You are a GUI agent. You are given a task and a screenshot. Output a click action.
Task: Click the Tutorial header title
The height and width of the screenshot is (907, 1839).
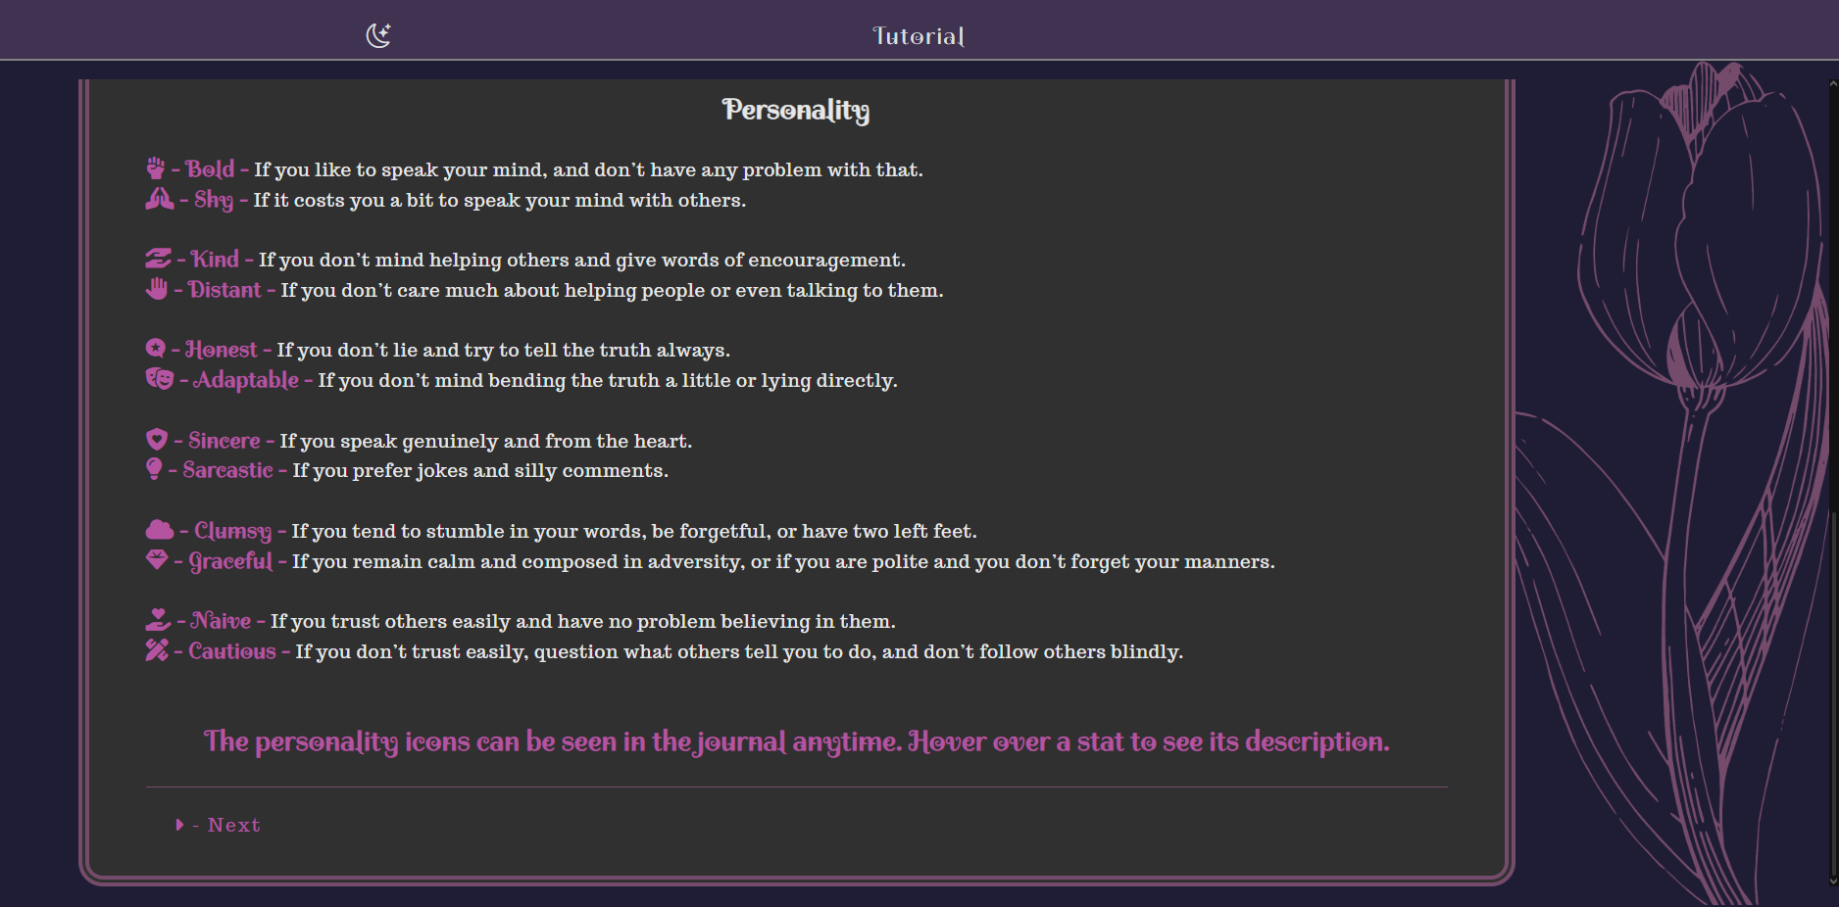[x=919, y=36]
